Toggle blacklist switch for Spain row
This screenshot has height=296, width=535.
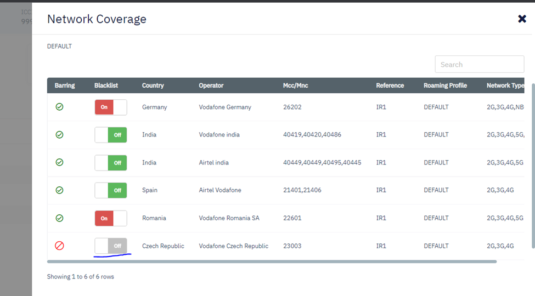[x=111, y=191]
